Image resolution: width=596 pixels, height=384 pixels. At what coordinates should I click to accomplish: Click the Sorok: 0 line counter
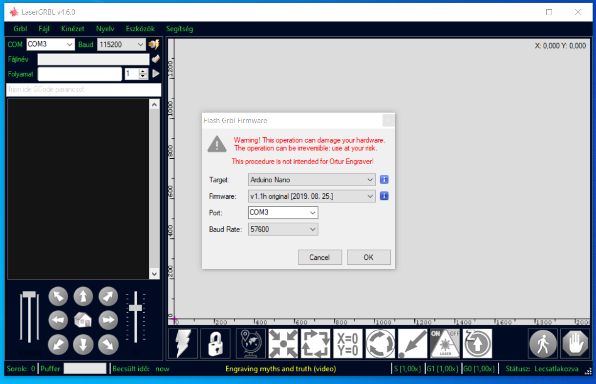(21, 369)
